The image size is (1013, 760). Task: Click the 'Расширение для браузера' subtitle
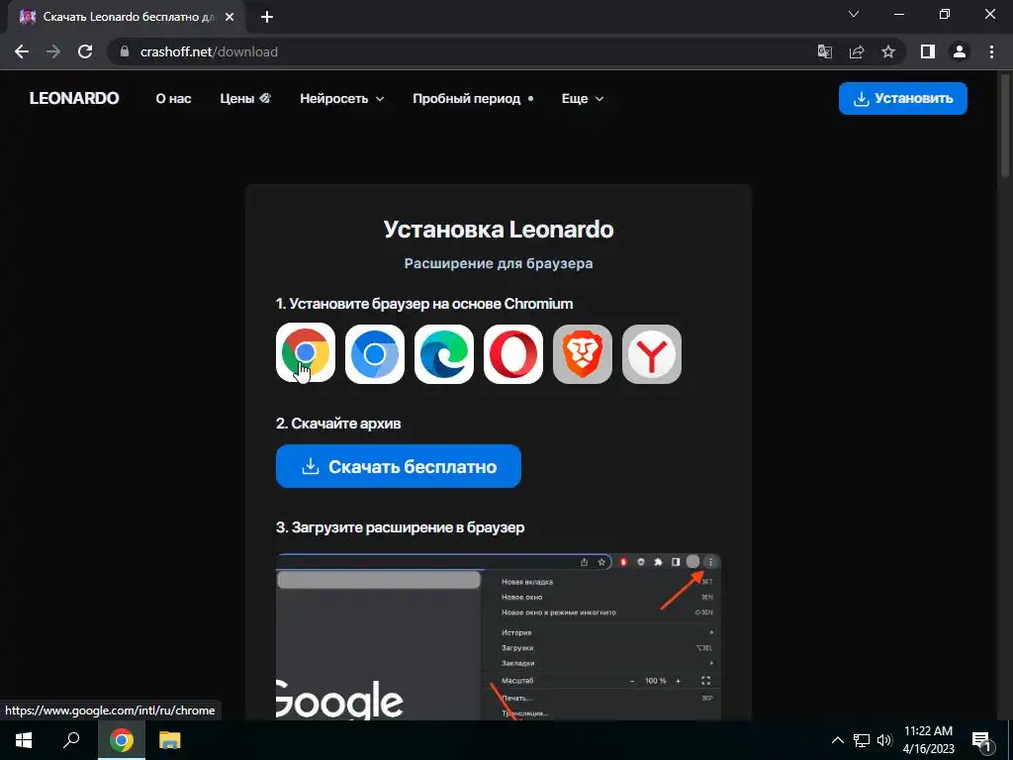pos(499,263)
